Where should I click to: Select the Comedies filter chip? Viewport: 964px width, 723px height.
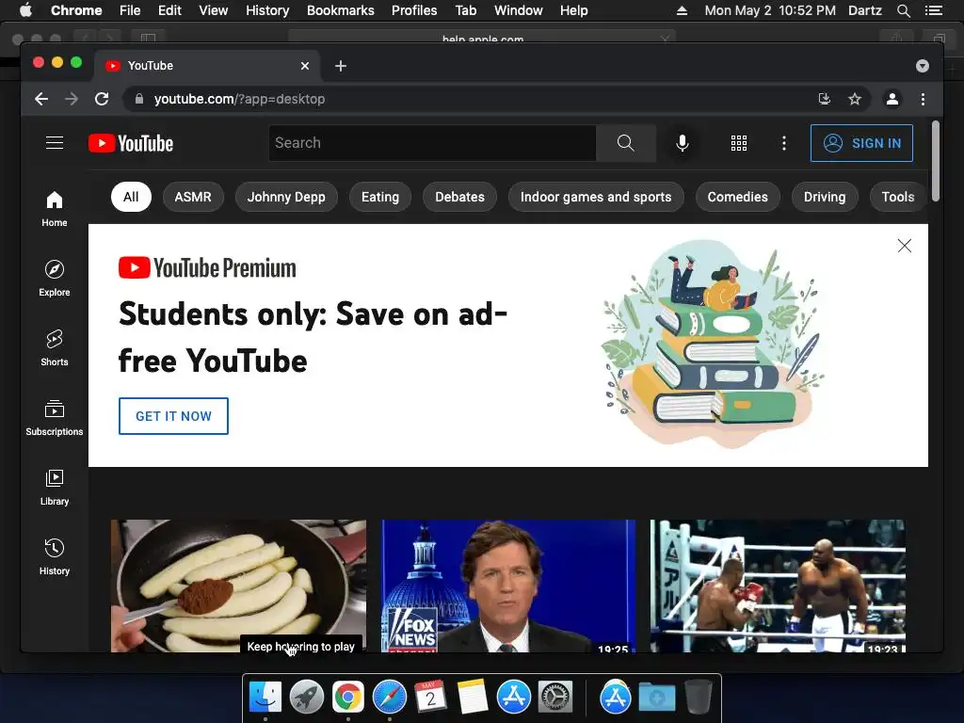pyautogui.click(x=738, y=197)
